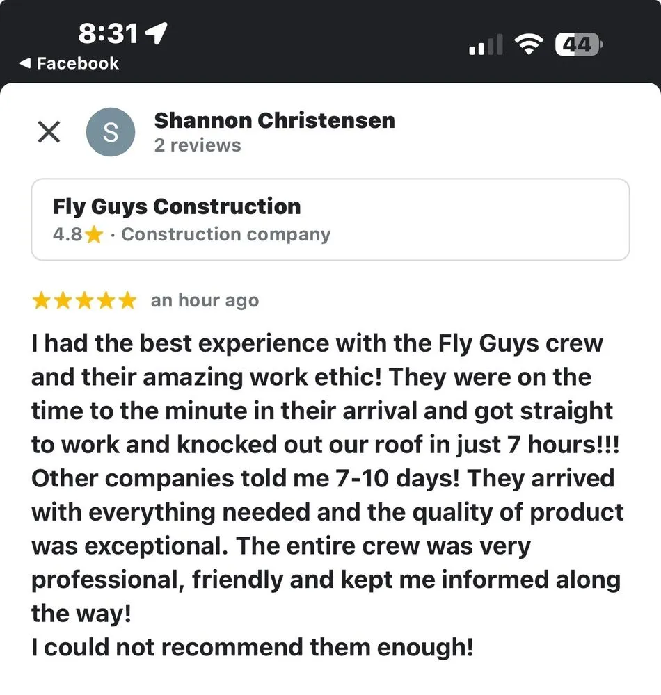Open Shannon Christensen's profile avatar
Screen dimensions: 661x695
coord(110,132)
